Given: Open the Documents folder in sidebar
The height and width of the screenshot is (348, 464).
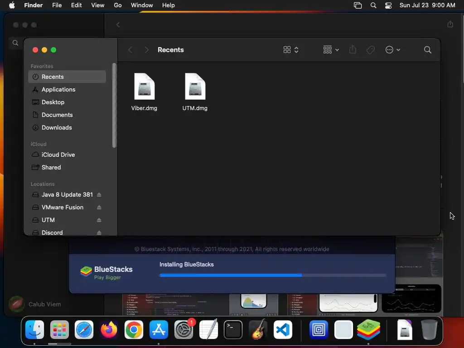Looking at the screenshot, I should [x=67, y=115].
